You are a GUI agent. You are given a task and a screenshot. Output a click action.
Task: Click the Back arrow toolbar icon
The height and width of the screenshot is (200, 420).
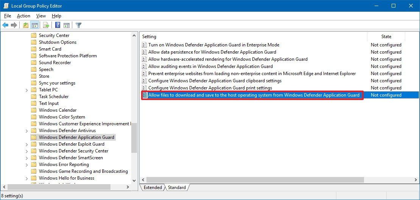[x=5, y=25]
